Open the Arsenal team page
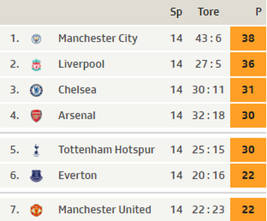 point(77,115)
